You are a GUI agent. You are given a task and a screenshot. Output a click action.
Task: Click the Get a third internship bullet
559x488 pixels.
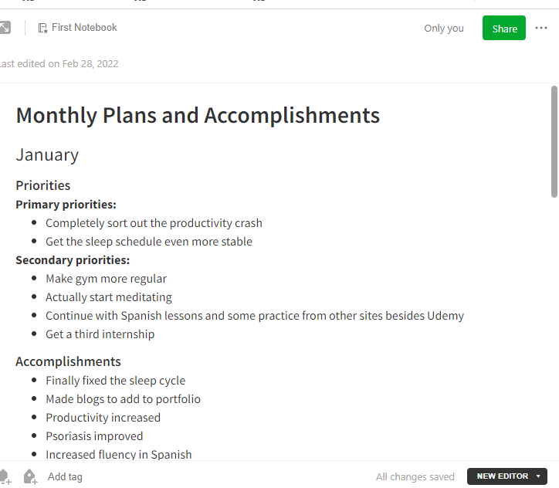pyautogui.click(x=100, y=334)
